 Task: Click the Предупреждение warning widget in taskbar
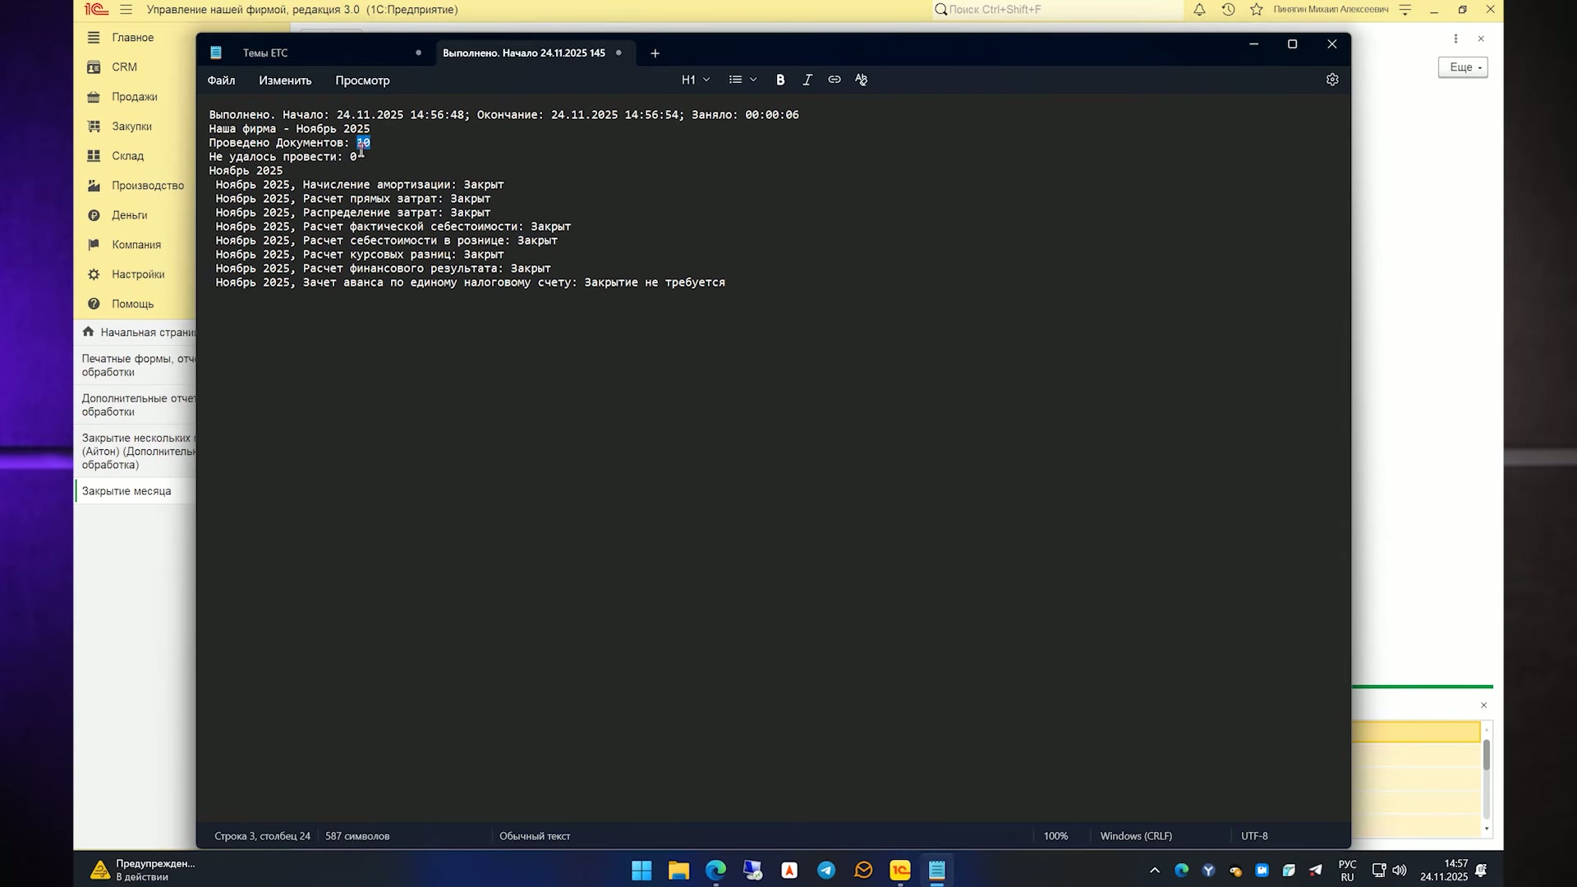142,871
